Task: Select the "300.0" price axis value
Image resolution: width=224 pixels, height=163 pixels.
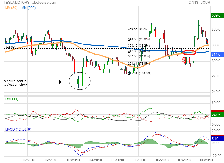Action: click(216, 61)
